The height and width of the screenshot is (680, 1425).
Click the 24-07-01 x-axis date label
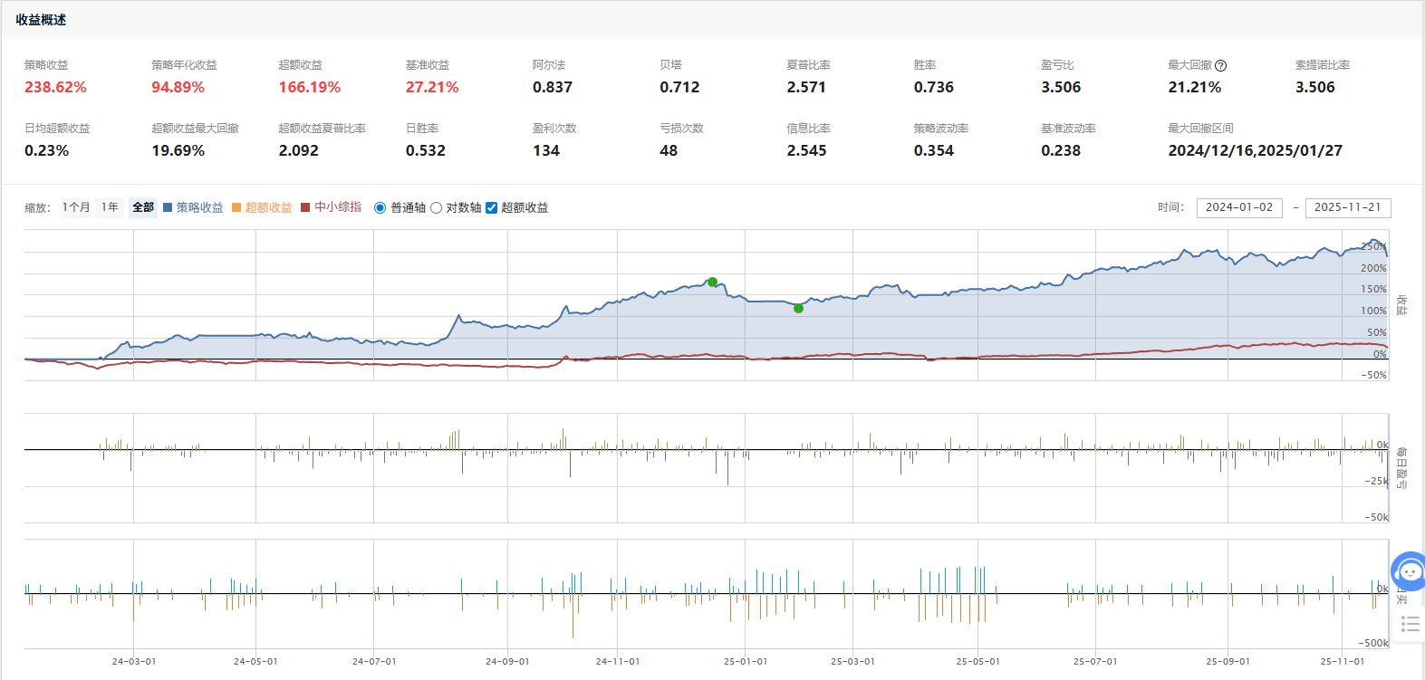pyautogui.click(x=374, y=661)
